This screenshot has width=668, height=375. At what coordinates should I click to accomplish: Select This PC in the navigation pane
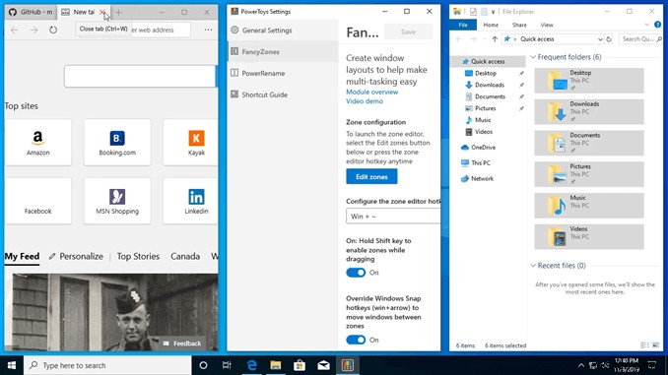481,163
